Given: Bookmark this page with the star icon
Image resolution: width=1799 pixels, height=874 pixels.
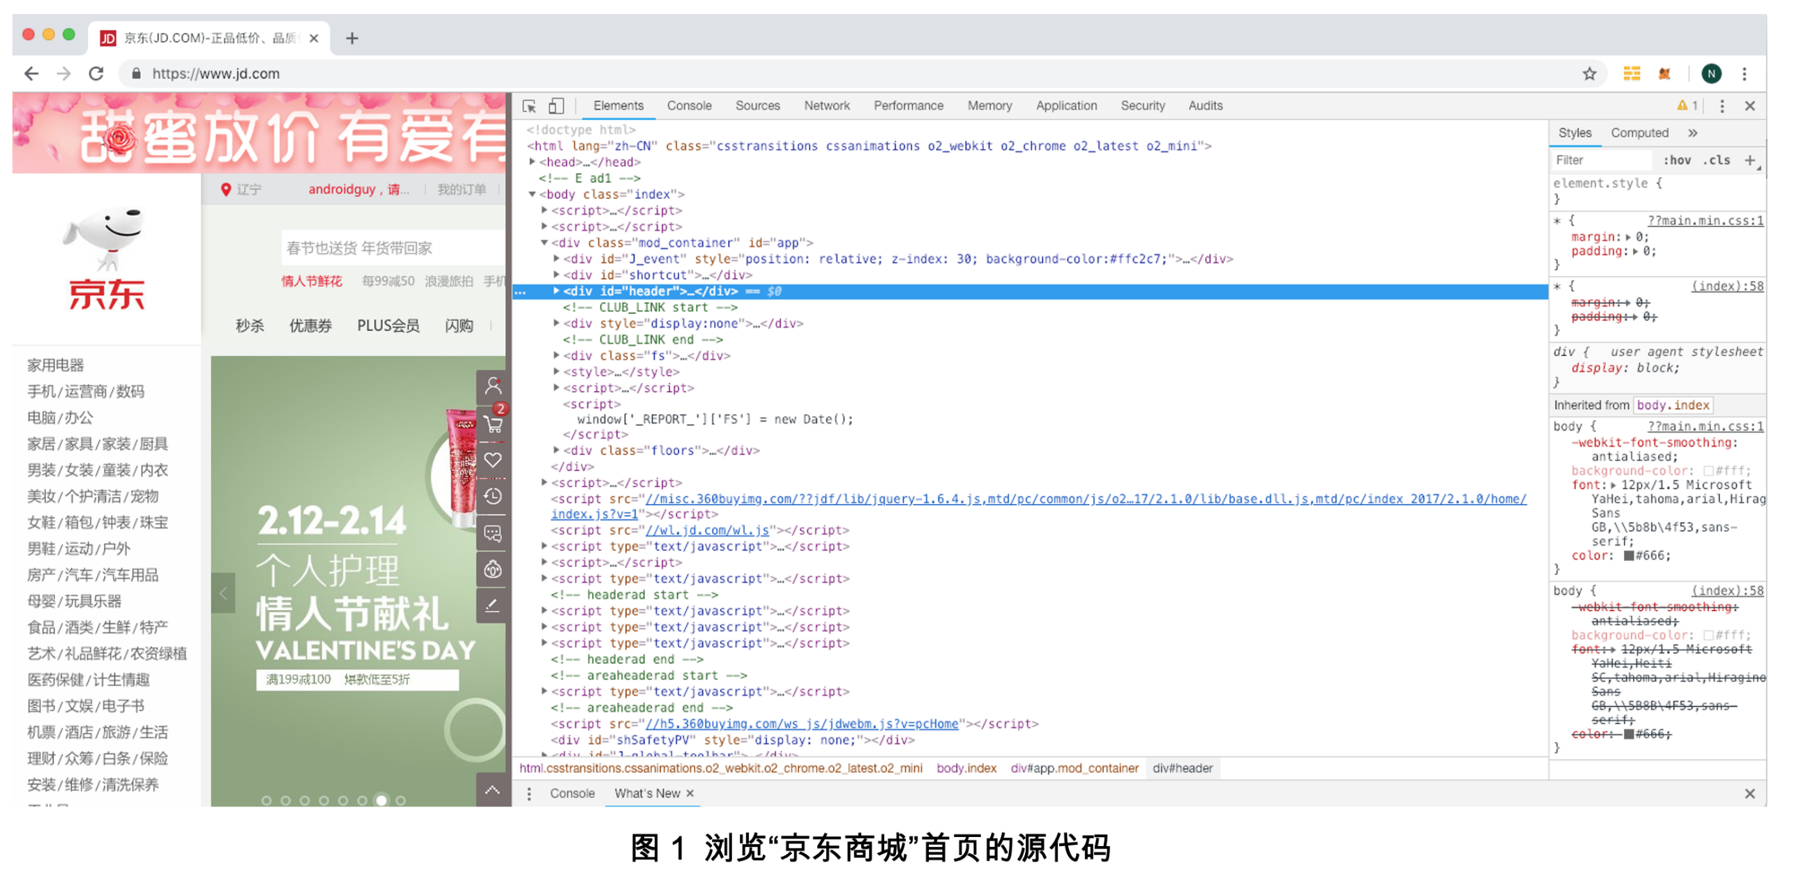Looking at the screenshot, I should (1590, 73).
